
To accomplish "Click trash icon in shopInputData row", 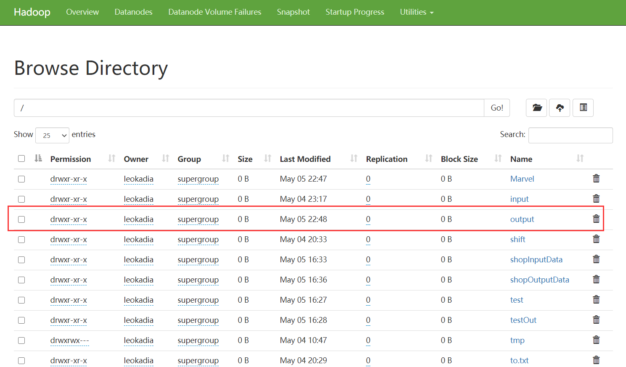I will (596, 259).
